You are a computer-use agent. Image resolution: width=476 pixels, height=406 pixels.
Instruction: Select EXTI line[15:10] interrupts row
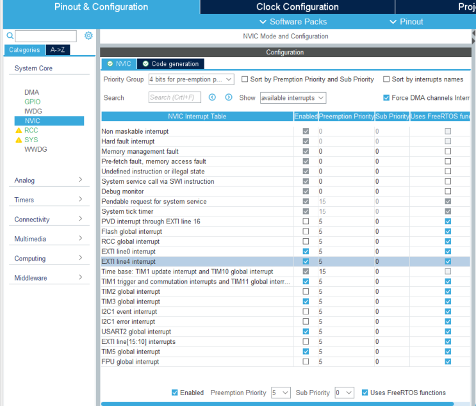click(x=286, y=342)
